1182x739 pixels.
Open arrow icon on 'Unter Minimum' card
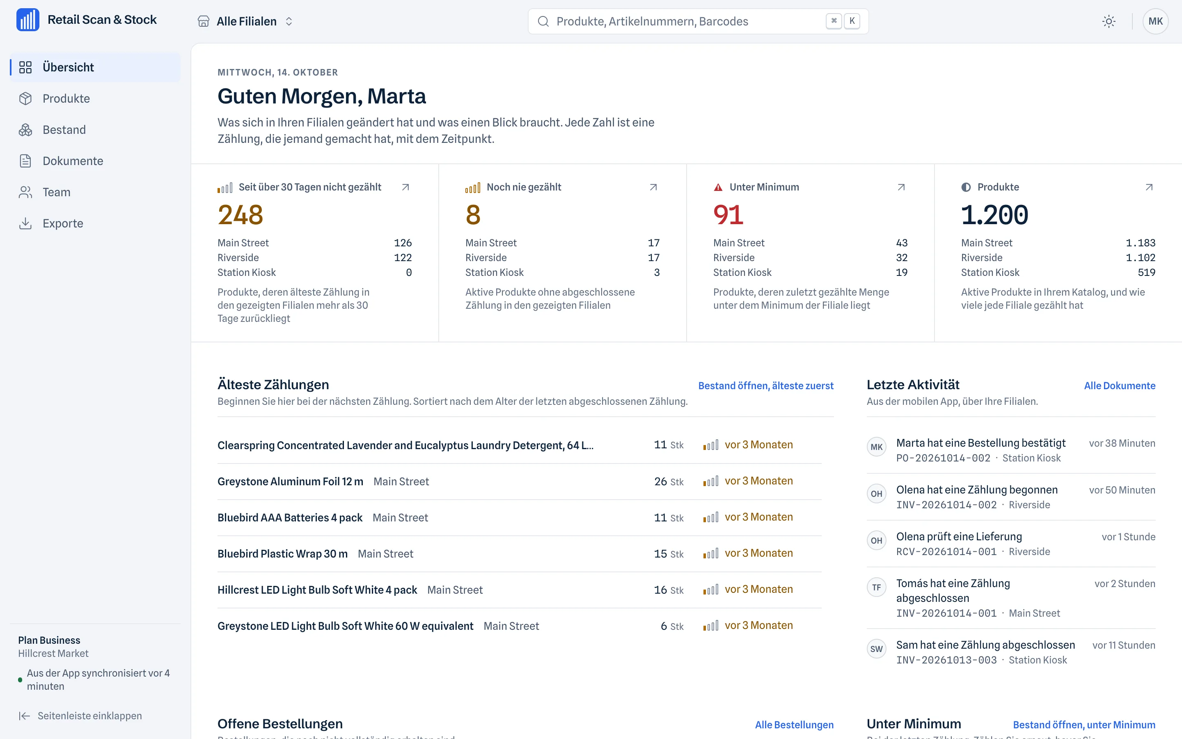click(901, 187)
